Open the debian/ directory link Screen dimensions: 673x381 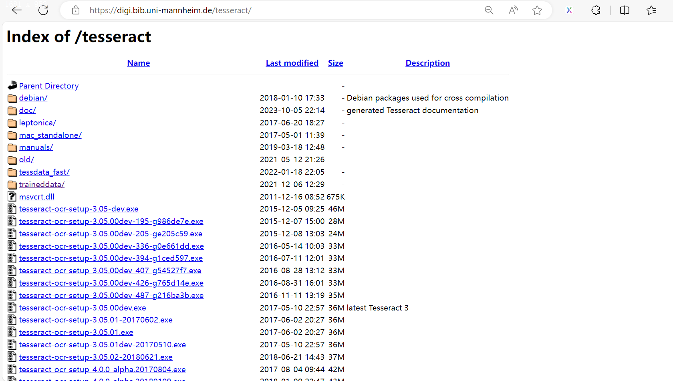click(x=33, y=98)
